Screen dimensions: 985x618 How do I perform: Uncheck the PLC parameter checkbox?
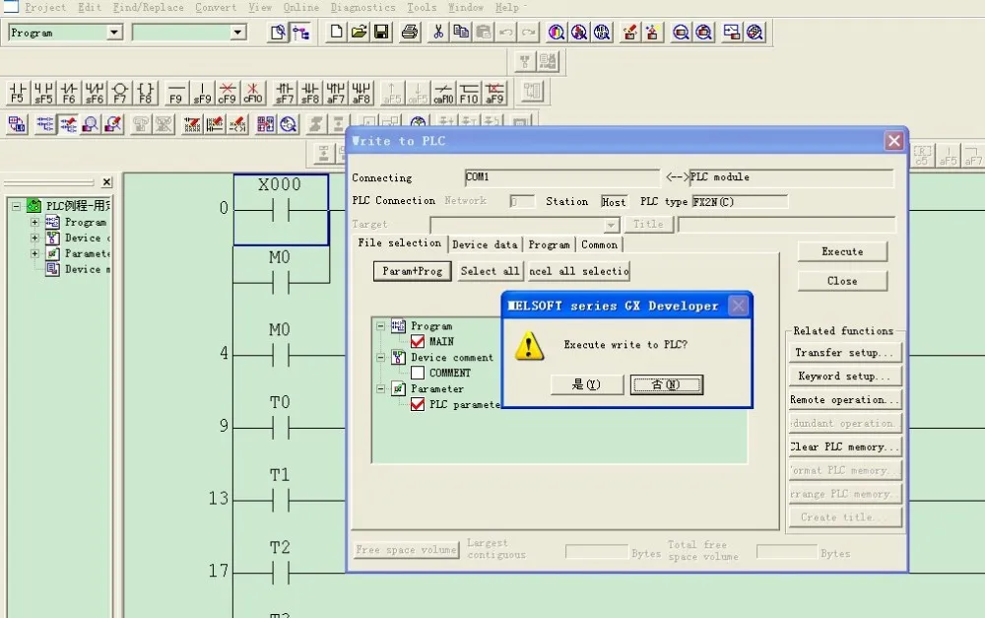[417, 404]
